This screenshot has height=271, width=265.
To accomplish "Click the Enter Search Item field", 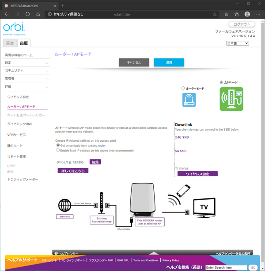I will point(226,267).
